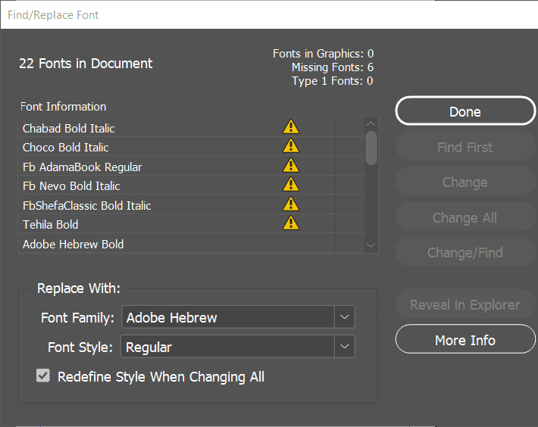This screenshot has width=538, height=427.
Task: Click the More Info button
Action: [465, 340]
